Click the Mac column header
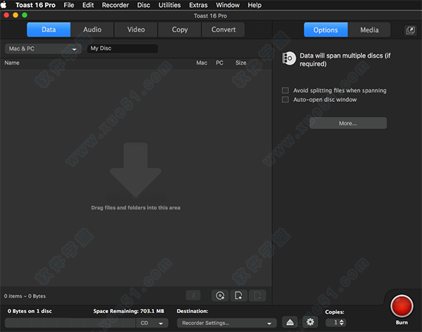The width and height of the screenshot is (422, 332). [x=202, y=63]
